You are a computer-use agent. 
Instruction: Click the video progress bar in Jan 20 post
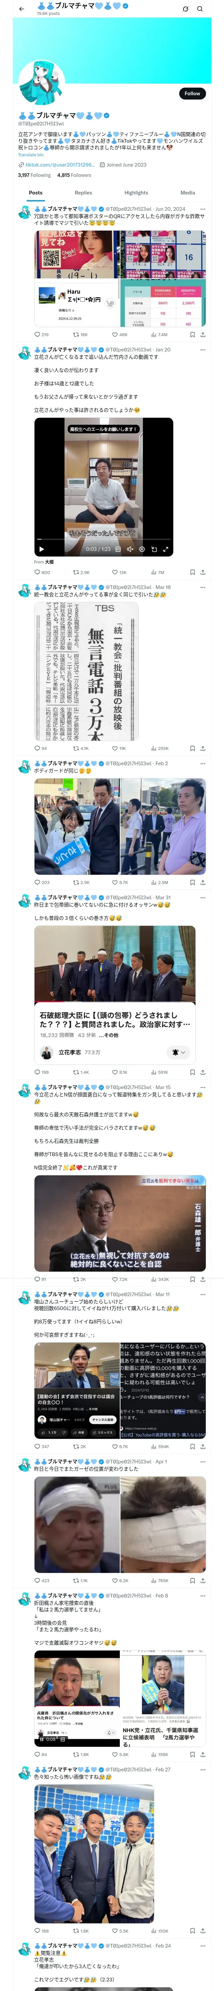pyautogui.click(x=104, y=540)
